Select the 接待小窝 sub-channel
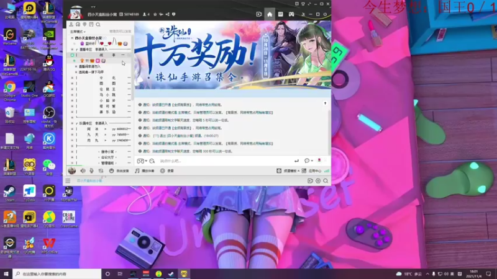Viewport: 497px width, 279px height. coord(107,152)
